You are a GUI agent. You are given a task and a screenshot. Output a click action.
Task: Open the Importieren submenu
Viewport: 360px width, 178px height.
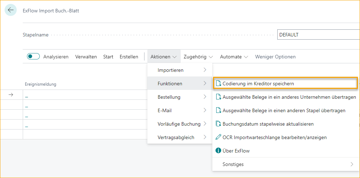coord(180,70)
